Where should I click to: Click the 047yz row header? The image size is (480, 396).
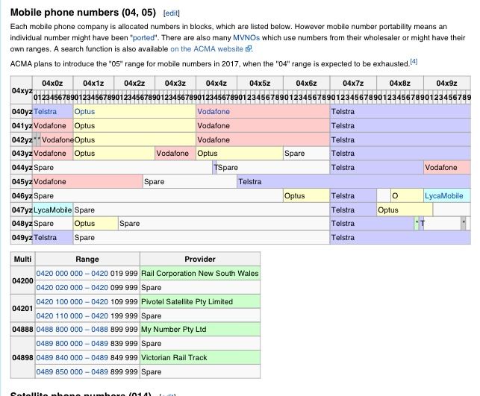22,210
